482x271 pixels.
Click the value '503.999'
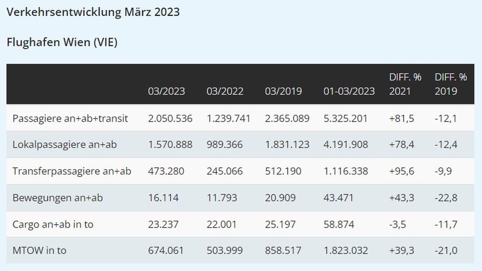point(225,250)
